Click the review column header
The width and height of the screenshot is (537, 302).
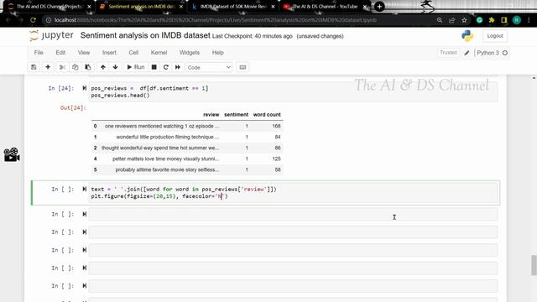[x=211, y=115]
